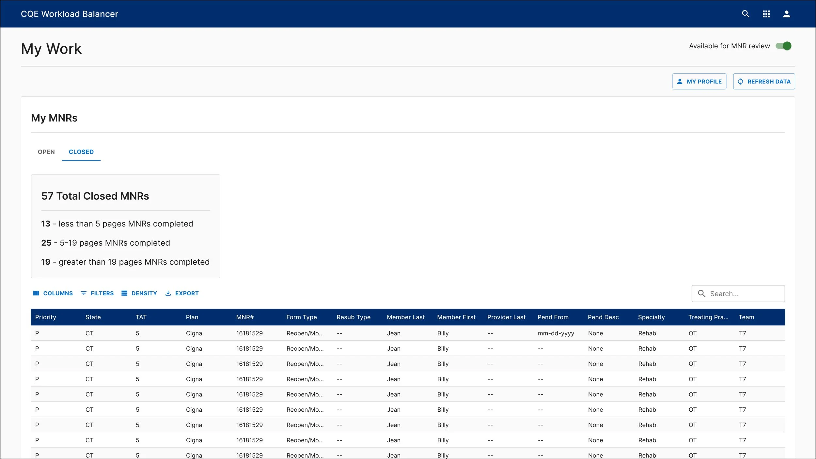Click the Pend From column header
Screen dimensions: 816x459
coord(553,317)
